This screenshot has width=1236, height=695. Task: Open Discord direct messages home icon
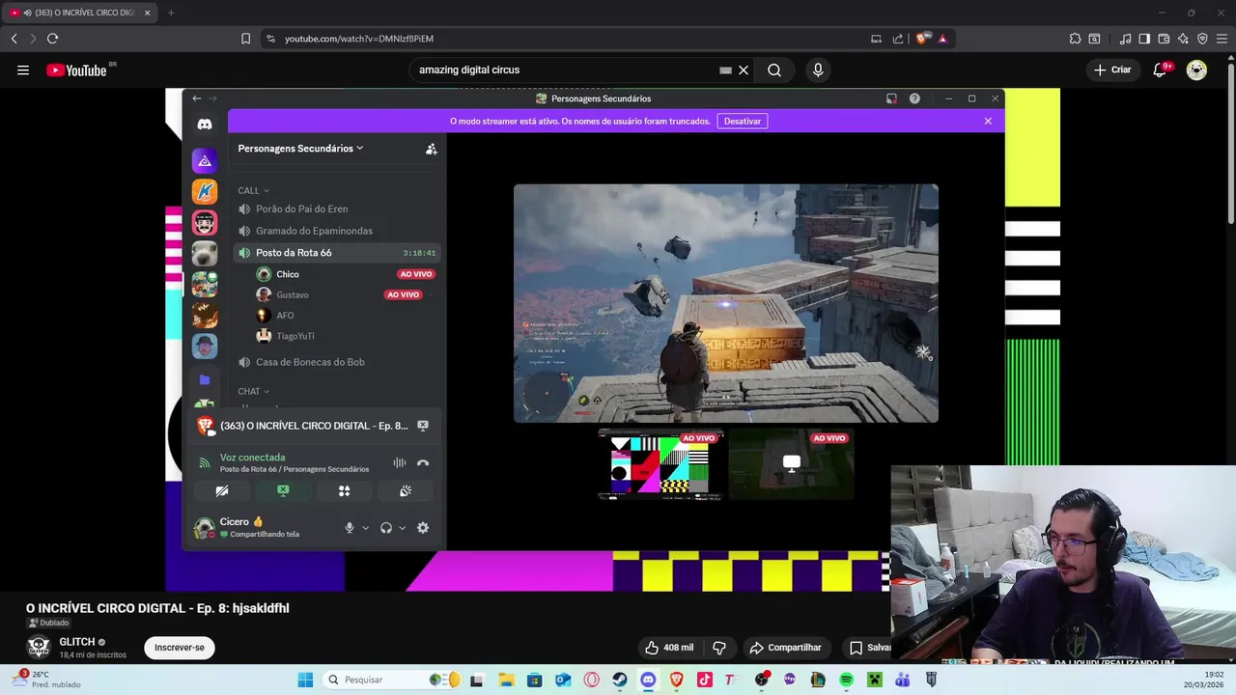click(x=205, y=125)
